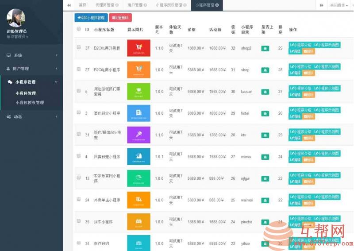Collapse the 小程序管理 sidebar section

click(x=31, y=82)
